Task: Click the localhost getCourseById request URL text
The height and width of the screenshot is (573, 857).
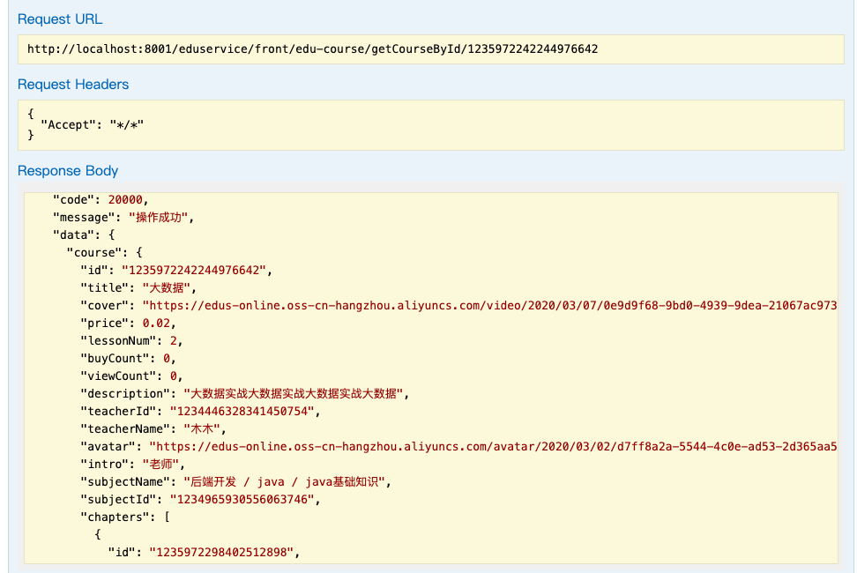Action: click(312, 48)
